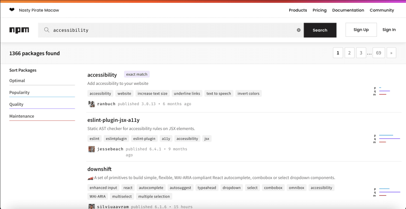Click the 'autocomplete' keyword tag

coord(151,187)
